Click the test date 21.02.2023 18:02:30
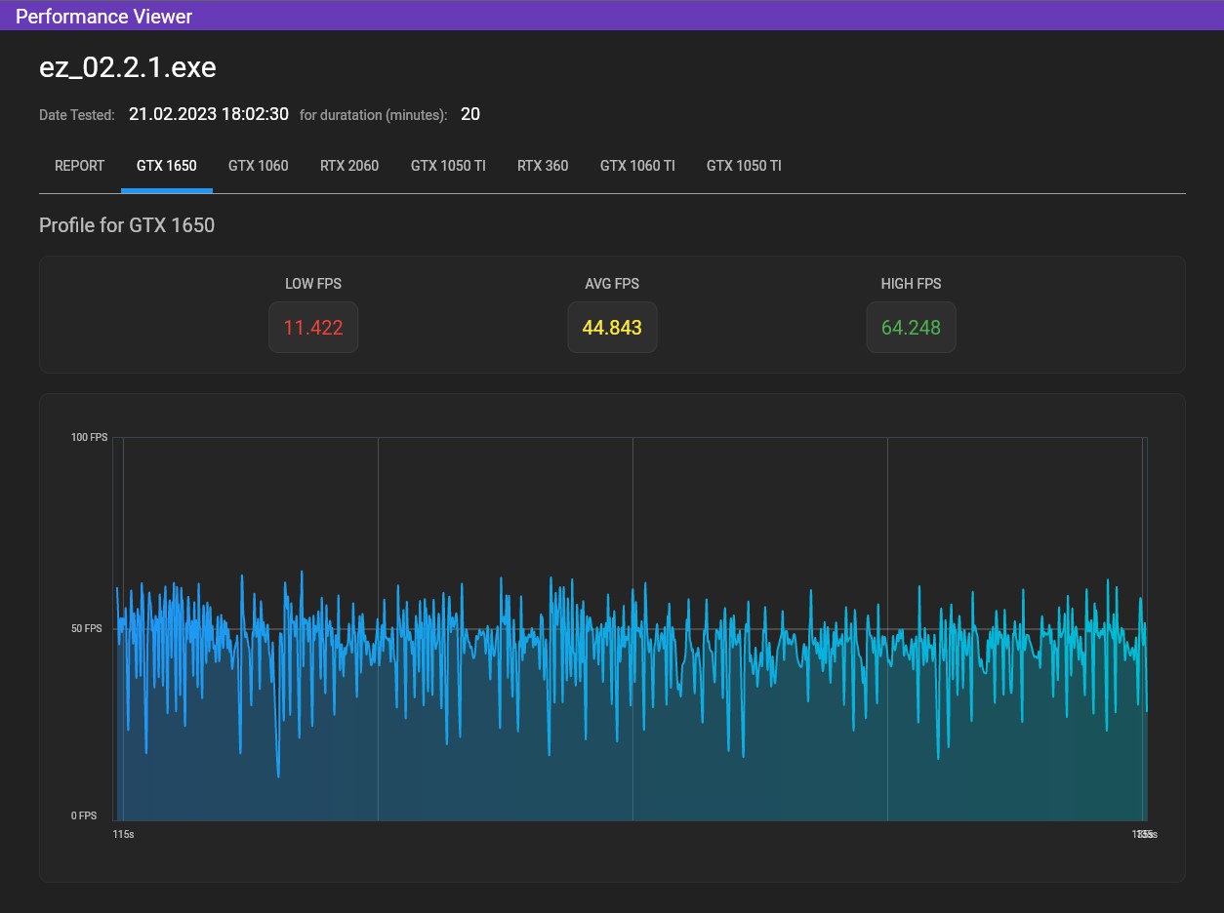 [209, 114]
